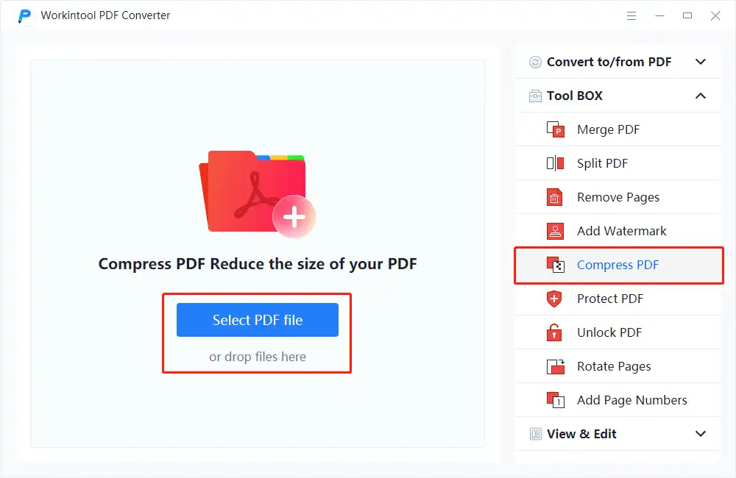Click the Compress PDF icon

coord(555,265)
